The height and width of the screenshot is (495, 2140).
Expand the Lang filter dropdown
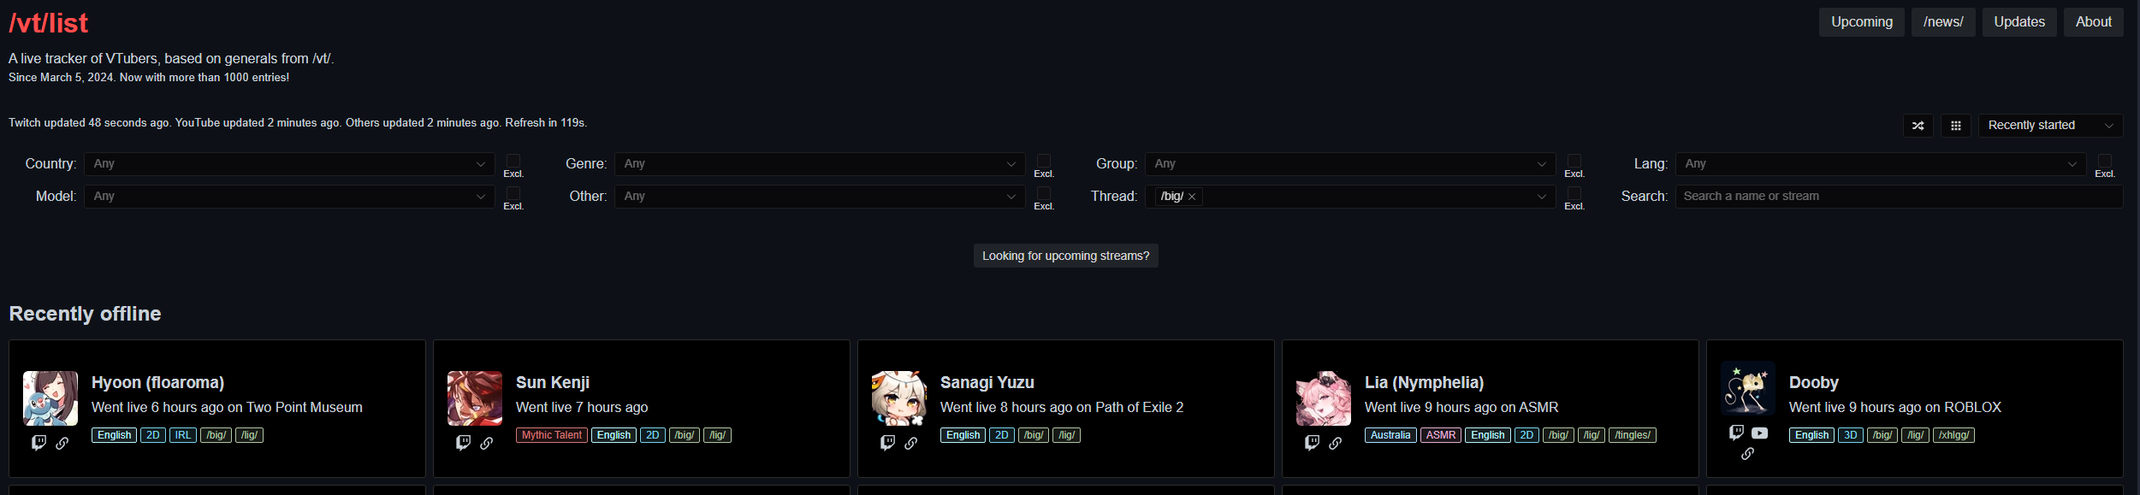point(1881,164)
